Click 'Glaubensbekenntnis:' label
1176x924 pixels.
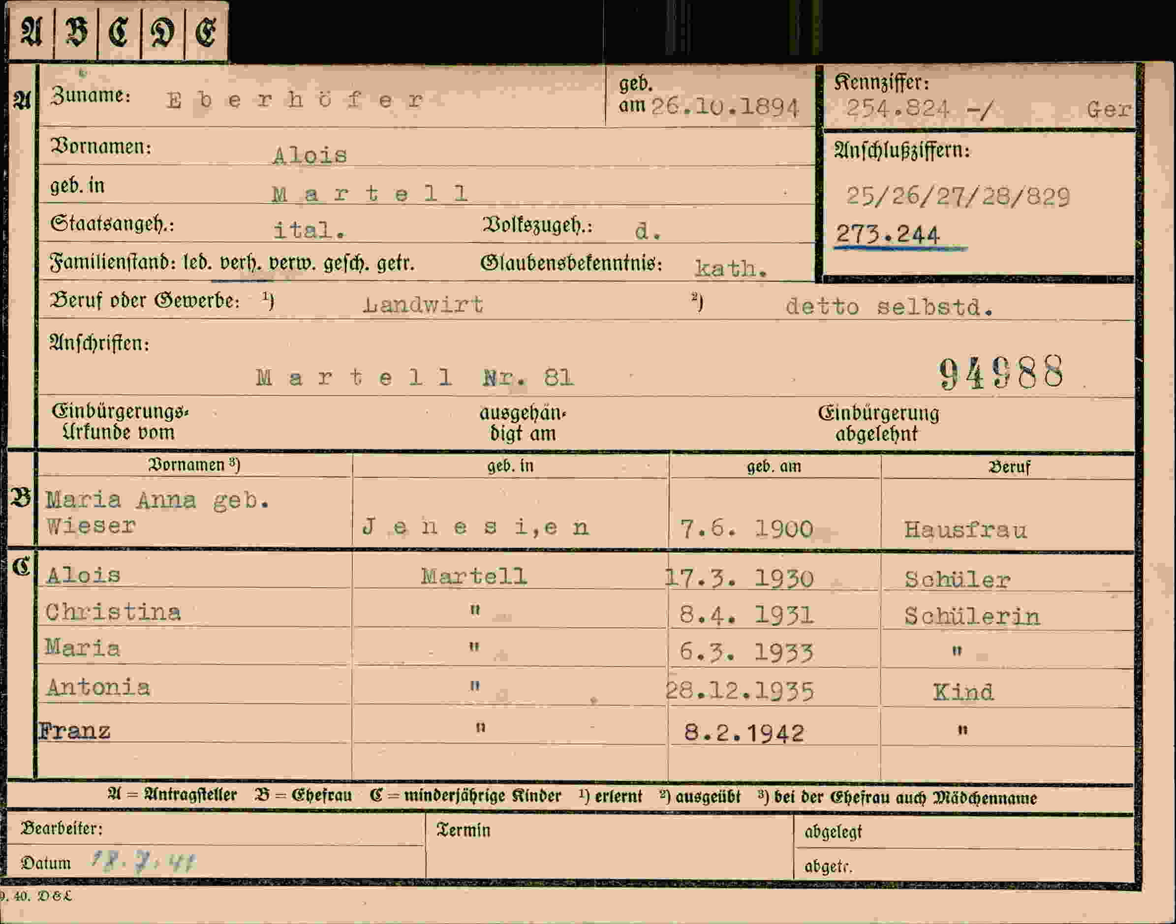pyautogui.click(x=571, y=264)
